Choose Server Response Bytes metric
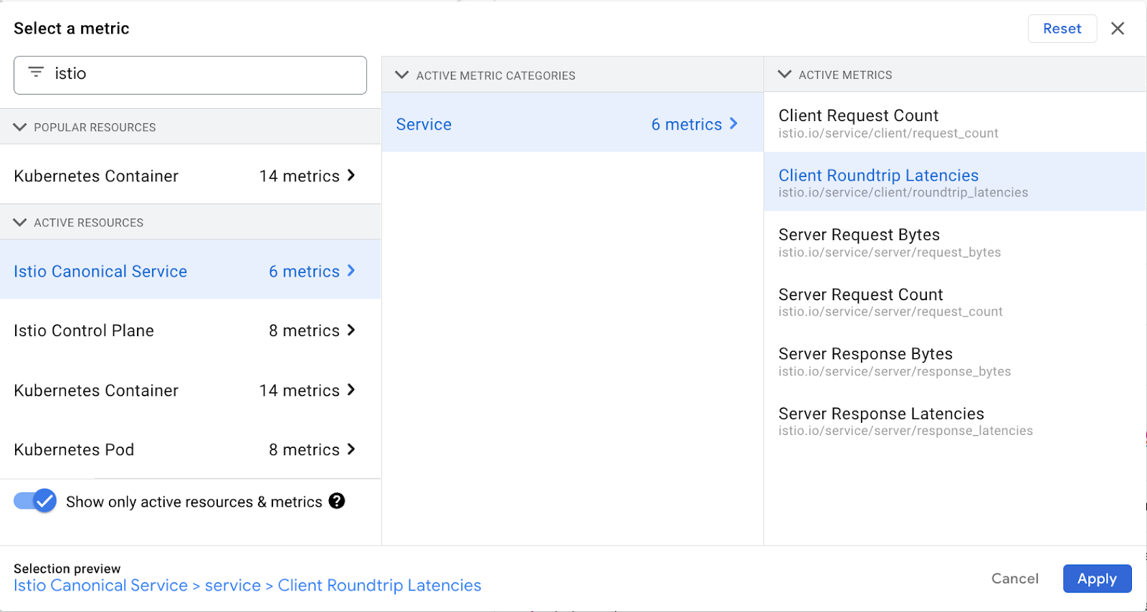Viewport: 1147px width, 612px height. click(x=955, y=361)
